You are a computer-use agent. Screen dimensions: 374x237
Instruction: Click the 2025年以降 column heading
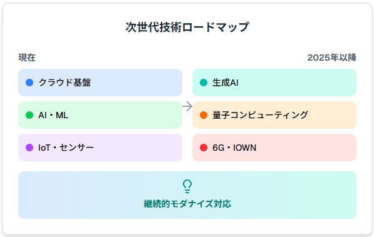click(332, 58)
